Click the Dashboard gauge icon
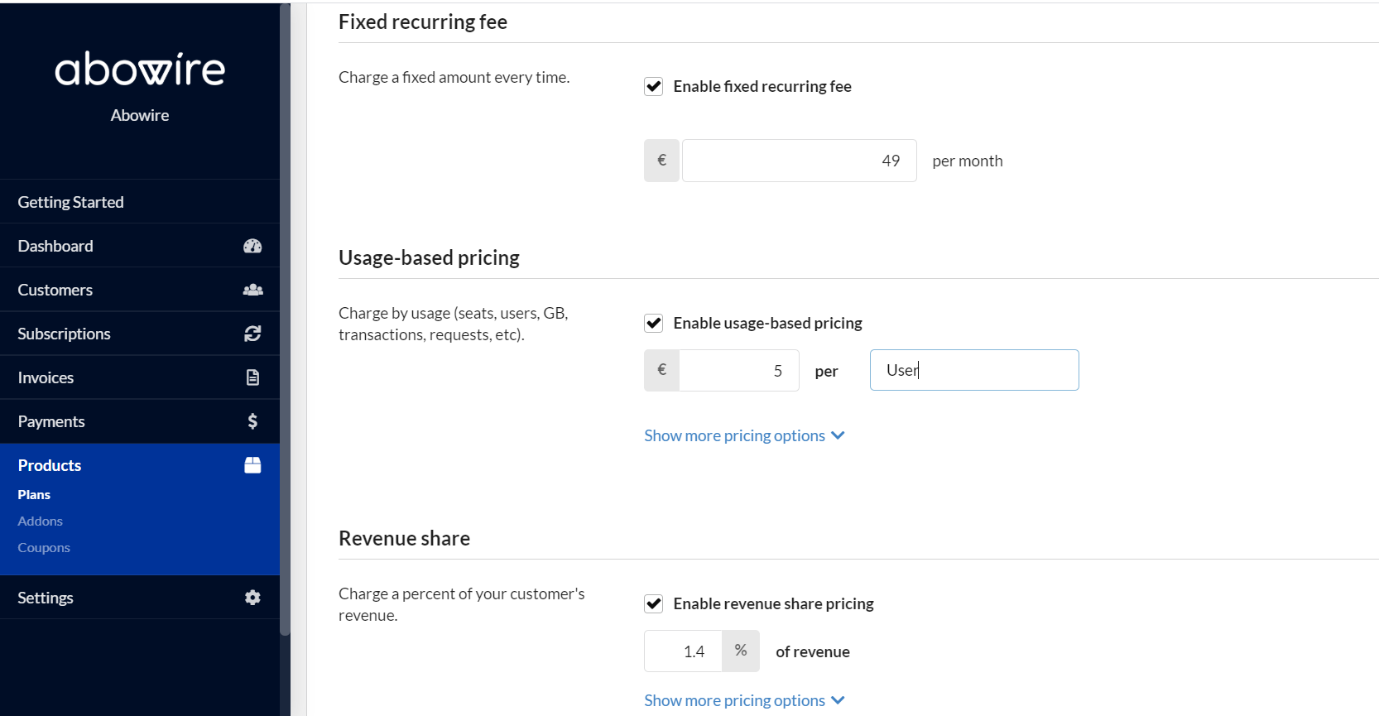1379x716 pixels. (x=252, y=246)
